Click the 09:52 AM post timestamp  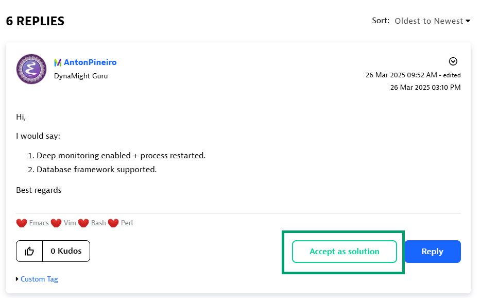401,75
